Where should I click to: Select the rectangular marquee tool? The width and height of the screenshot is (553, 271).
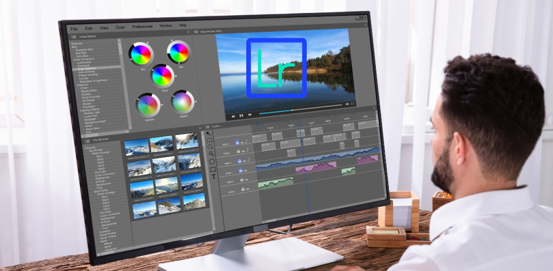[x=210, y=141]
